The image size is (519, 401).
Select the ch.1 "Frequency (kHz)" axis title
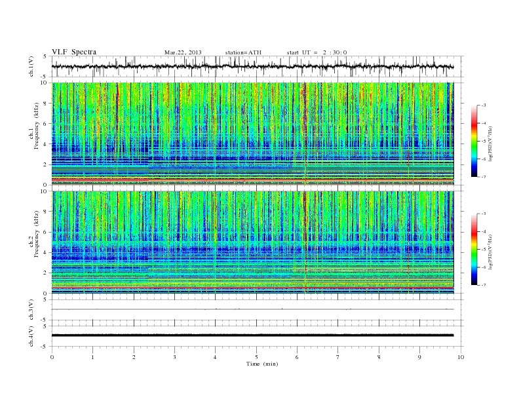point(37,126)
